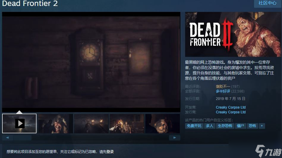The image size is (282, 158).
Task: Play the trailer video thumbnail
Action: pos(19,123)
